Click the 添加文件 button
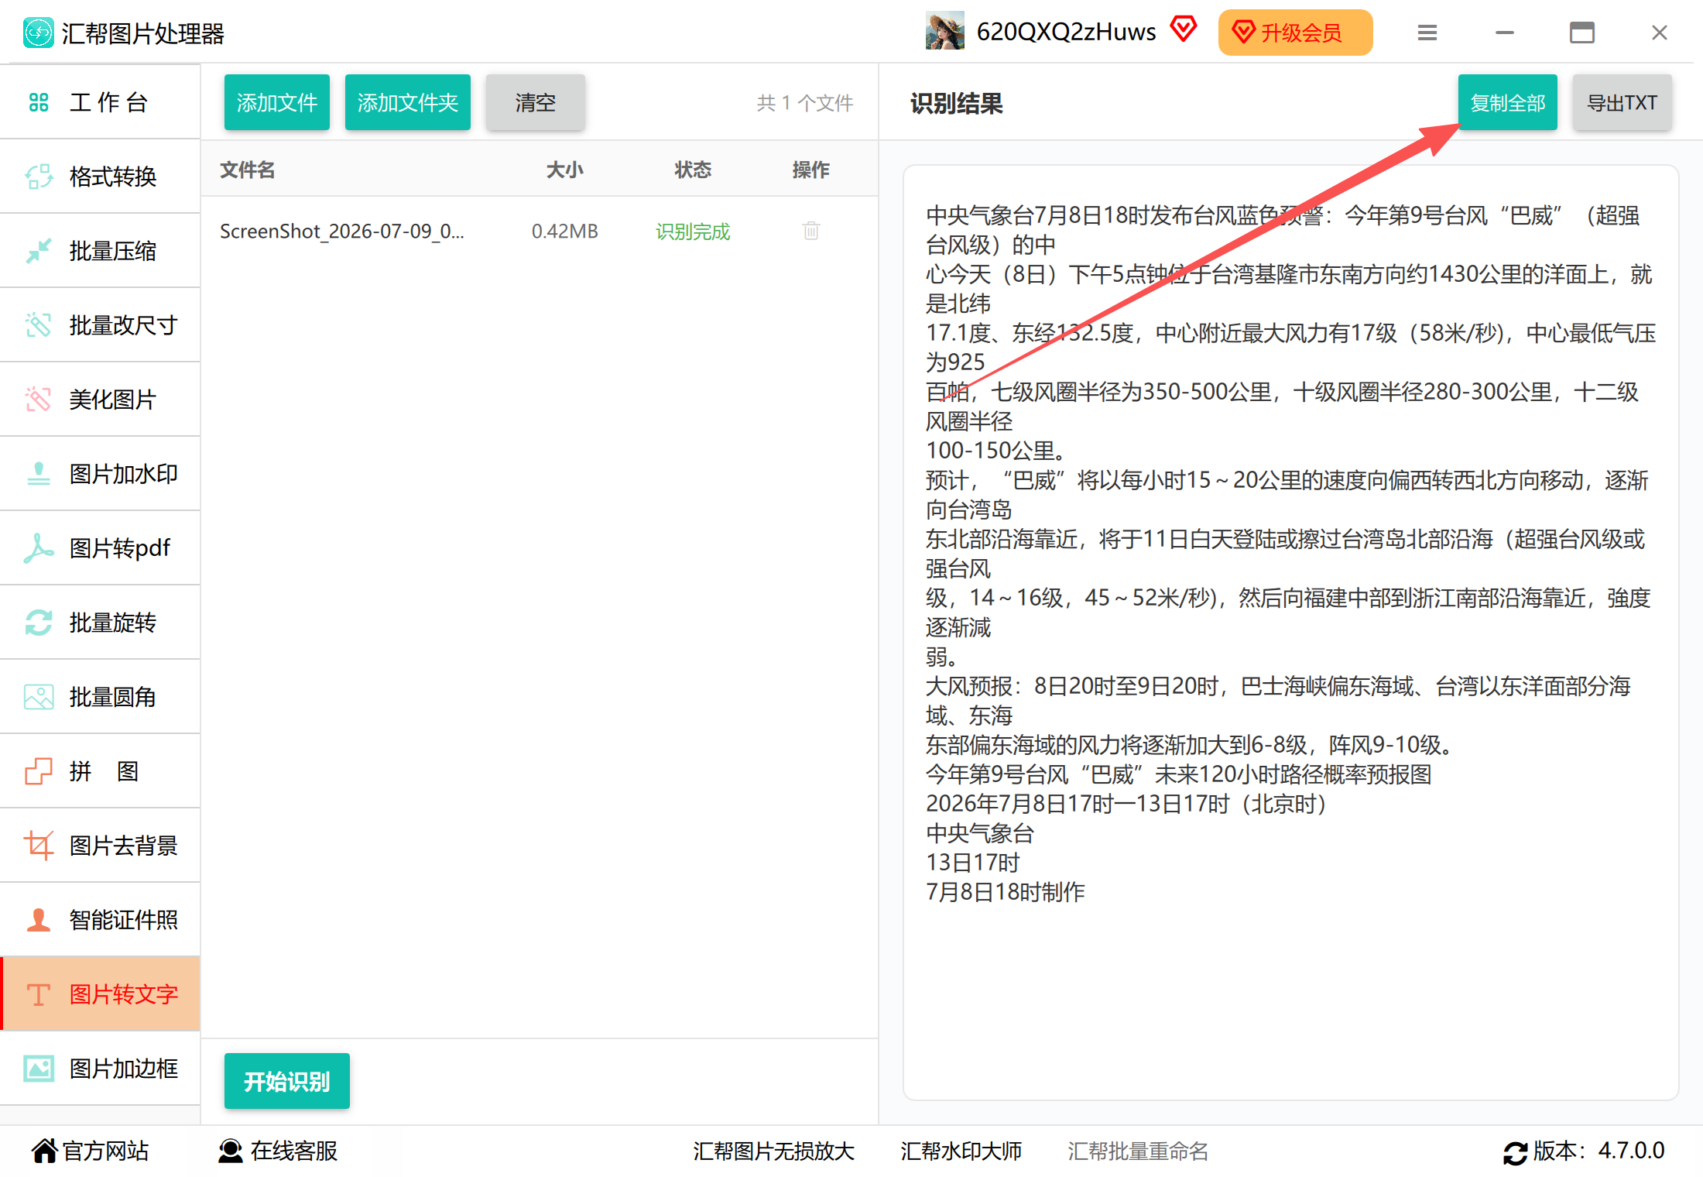1703x1177 pixels. click(x=277, y=102)
